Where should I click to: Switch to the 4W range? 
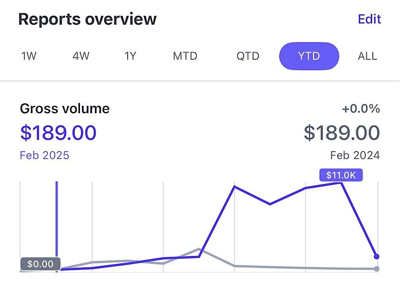[81, 56]
